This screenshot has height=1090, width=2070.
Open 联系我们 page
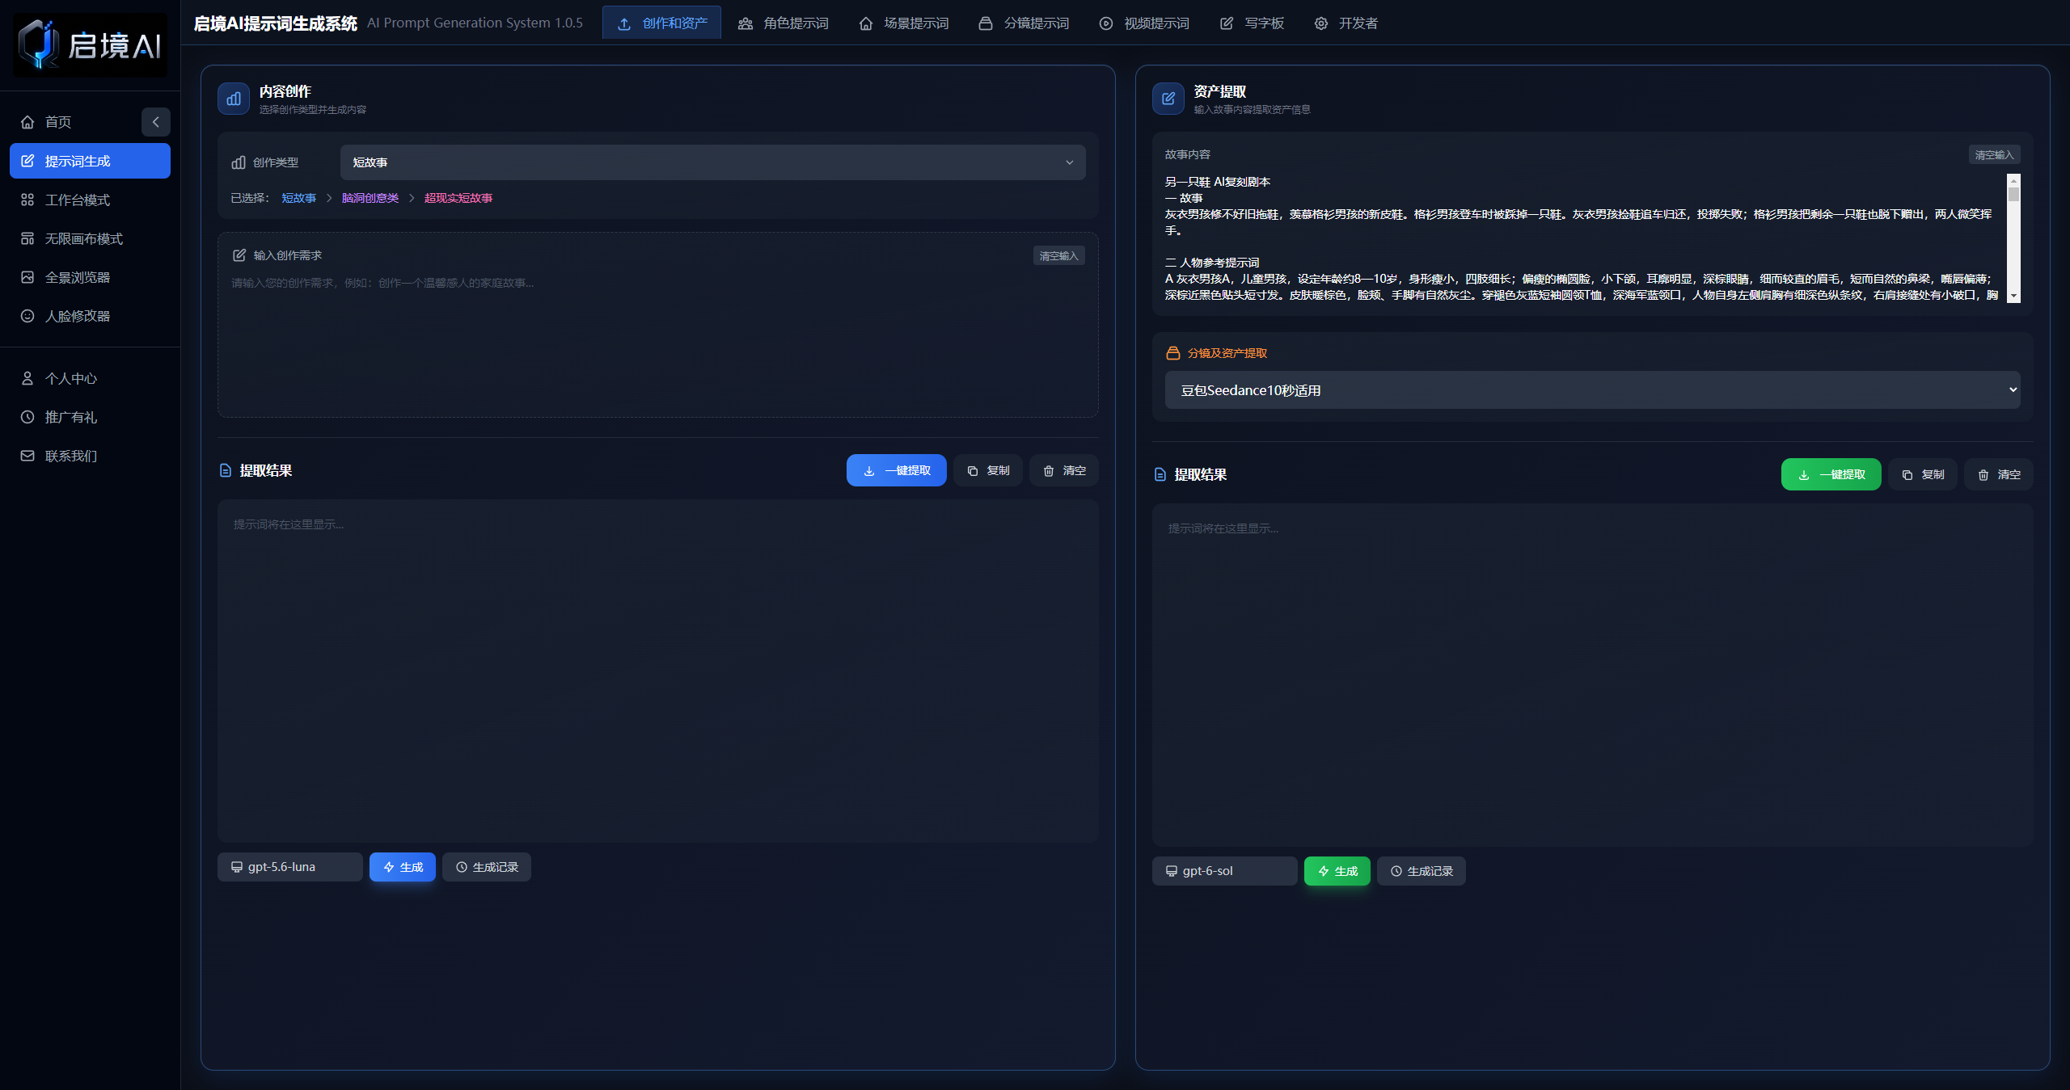[90, 456]
